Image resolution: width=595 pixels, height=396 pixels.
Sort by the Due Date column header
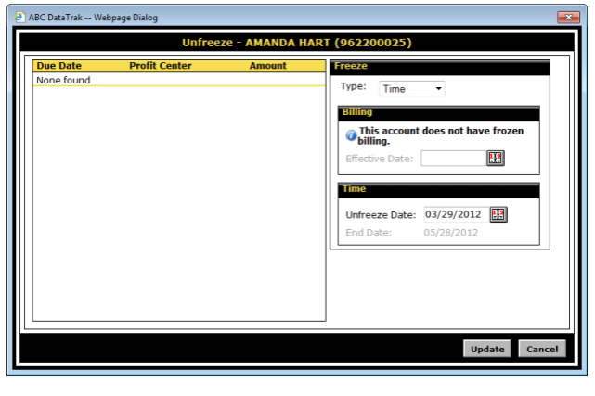[58, 66]
